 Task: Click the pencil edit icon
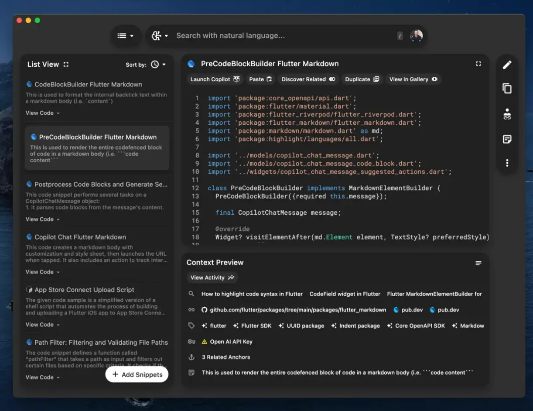[x=507, y=65]
